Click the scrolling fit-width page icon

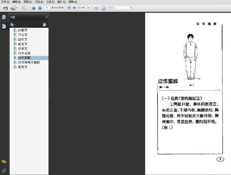pyautogui.click(x=96, y=8)
